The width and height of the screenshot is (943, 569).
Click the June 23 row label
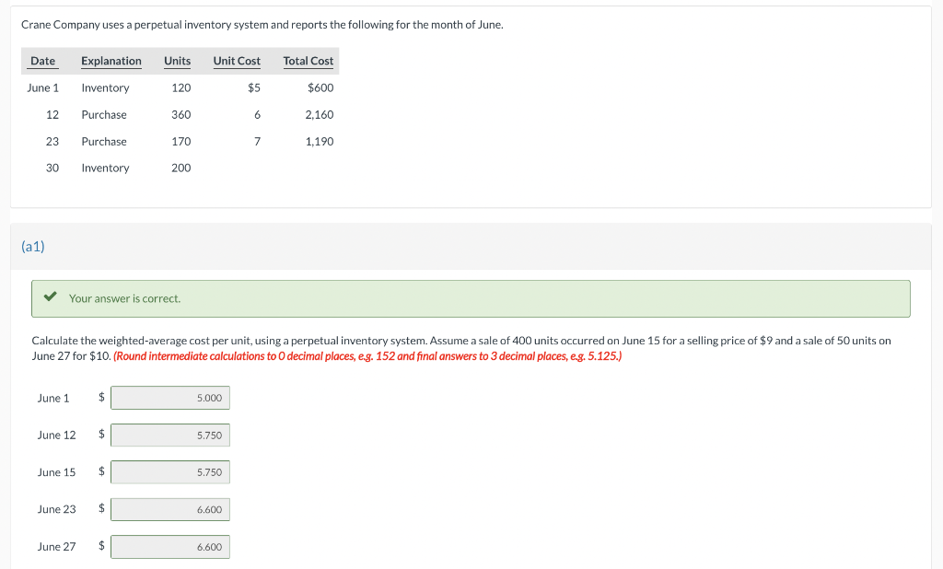click(56, 509)
